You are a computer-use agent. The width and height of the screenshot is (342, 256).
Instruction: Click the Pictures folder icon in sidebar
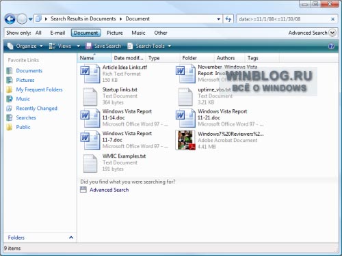[x=10, y=80]
